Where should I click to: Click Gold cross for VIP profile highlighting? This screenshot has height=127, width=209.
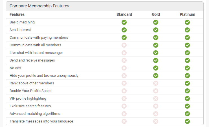(156, 98)
